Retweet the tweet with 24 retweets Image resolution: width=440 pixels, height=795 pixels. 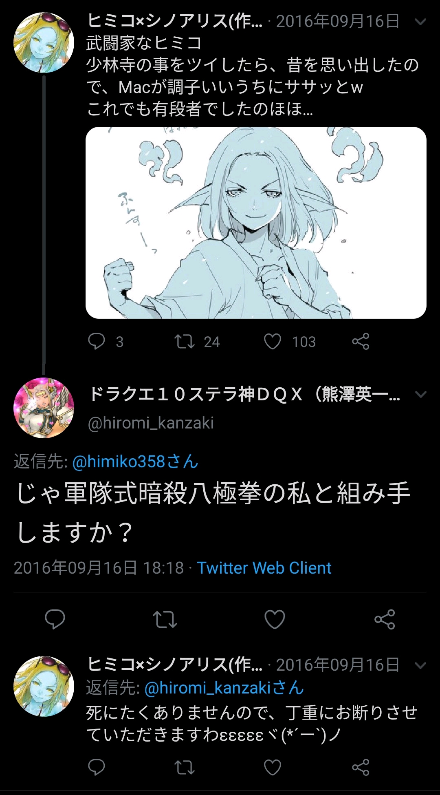[185, 341]
